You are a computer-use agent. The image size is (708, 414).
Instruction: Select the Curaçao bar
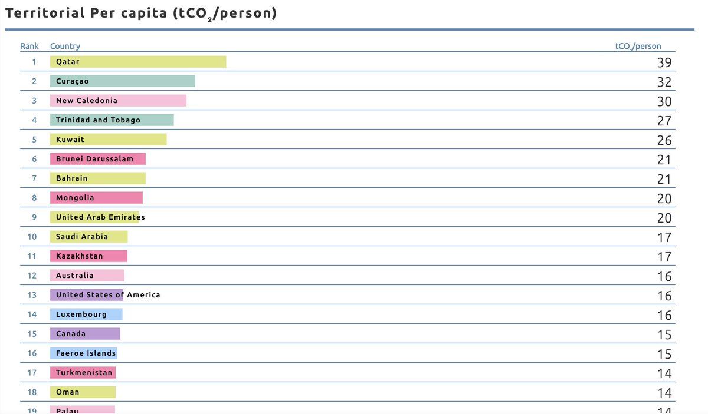point(123,81)
